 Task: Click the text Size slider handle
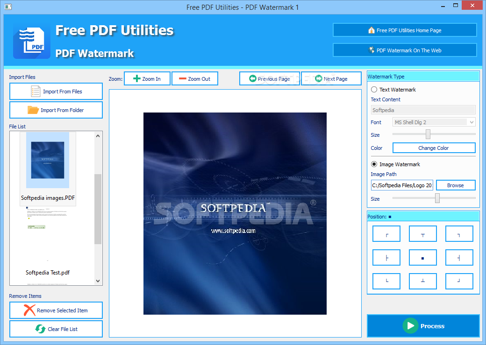428,134
